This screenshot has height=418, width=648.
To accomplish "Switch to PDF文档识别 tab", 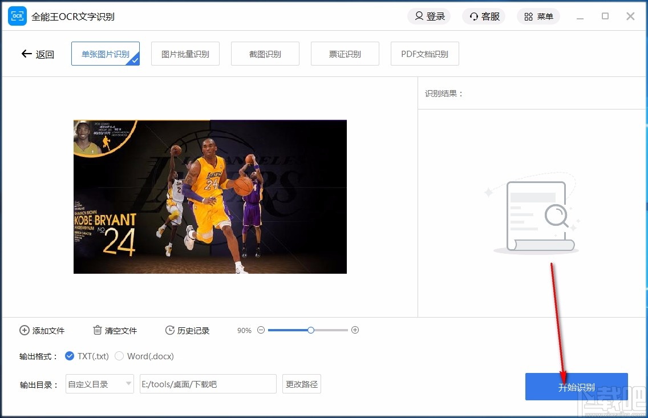I will tap(424, 53).
